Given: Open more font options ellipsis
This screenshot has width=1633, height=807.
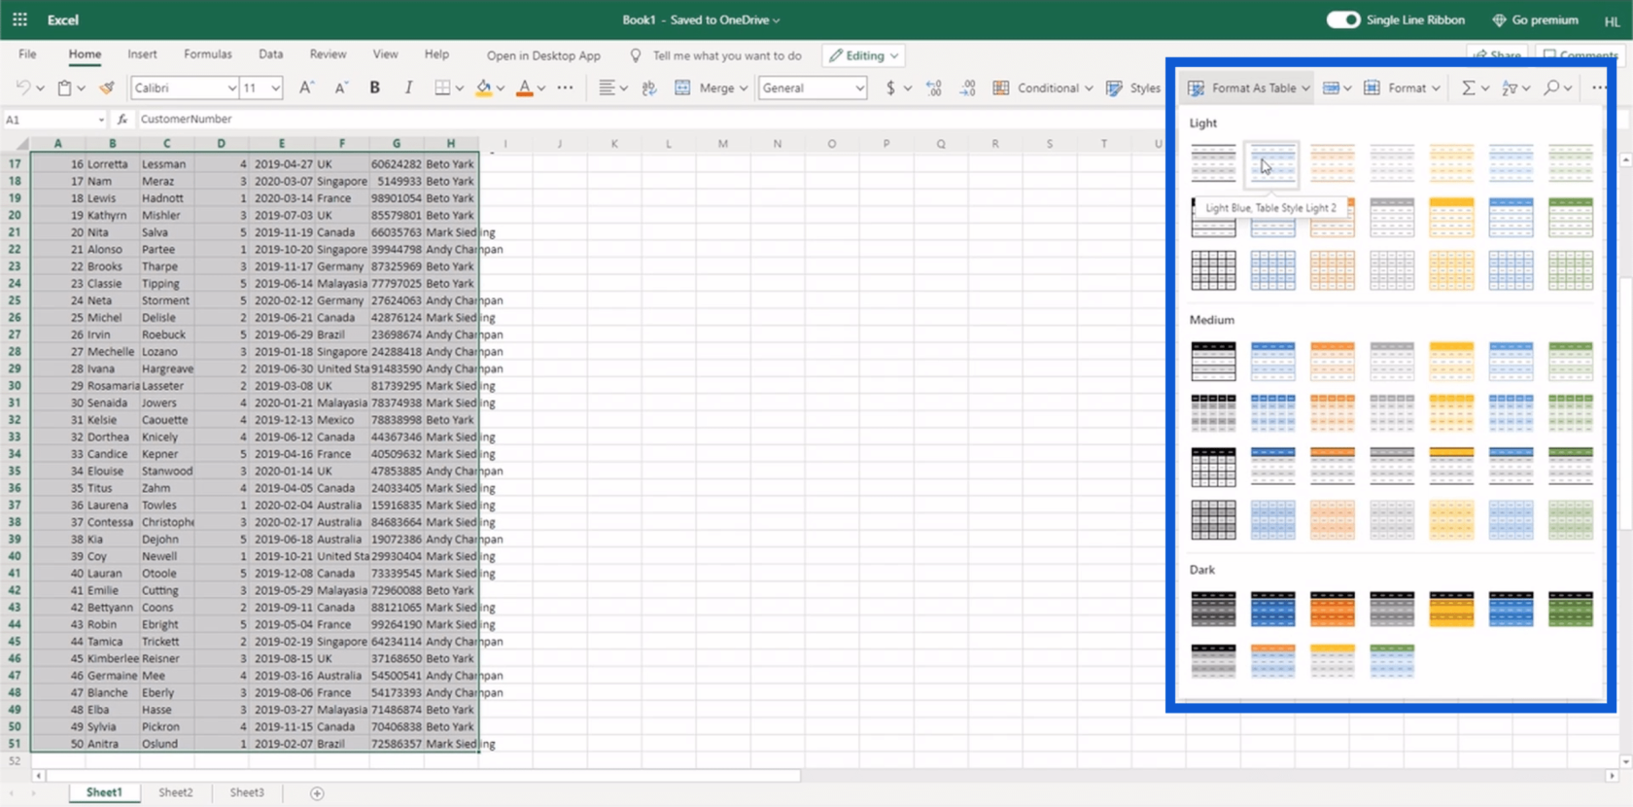Looking at the screenshot, I should coord(565,88).
